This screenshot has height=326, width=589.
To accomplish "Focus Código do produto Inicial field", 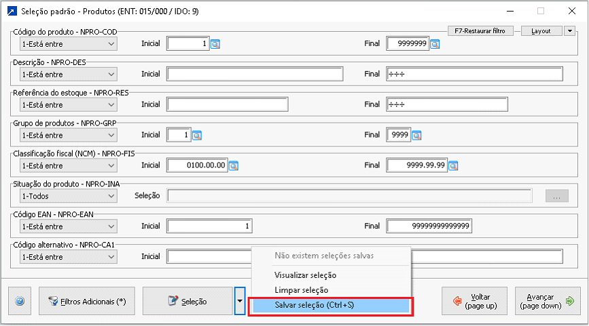I will click(x=188, y=44).
